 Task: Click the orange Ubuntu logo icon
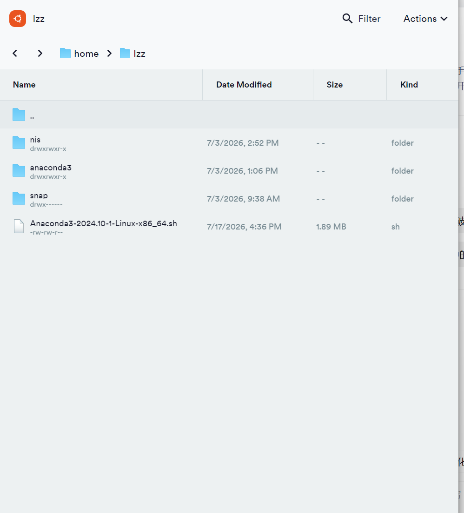[18, 19]
